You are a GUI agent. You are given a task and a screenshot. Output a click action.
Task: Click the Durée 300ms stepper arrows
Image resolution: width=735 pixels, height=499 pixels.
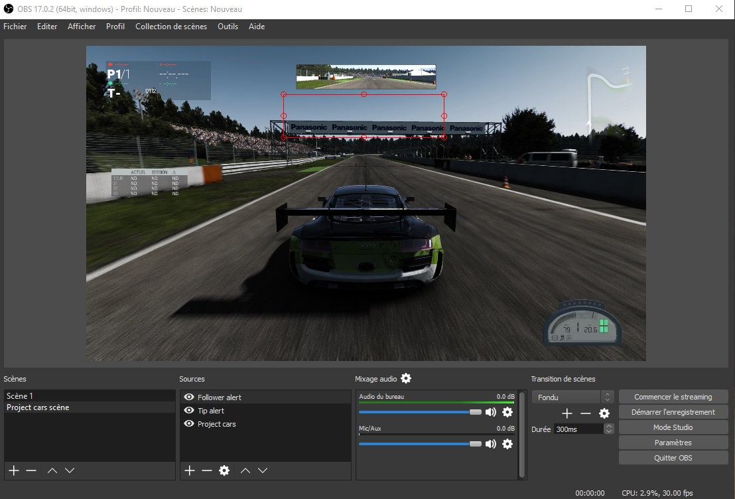tap(608, 429)
